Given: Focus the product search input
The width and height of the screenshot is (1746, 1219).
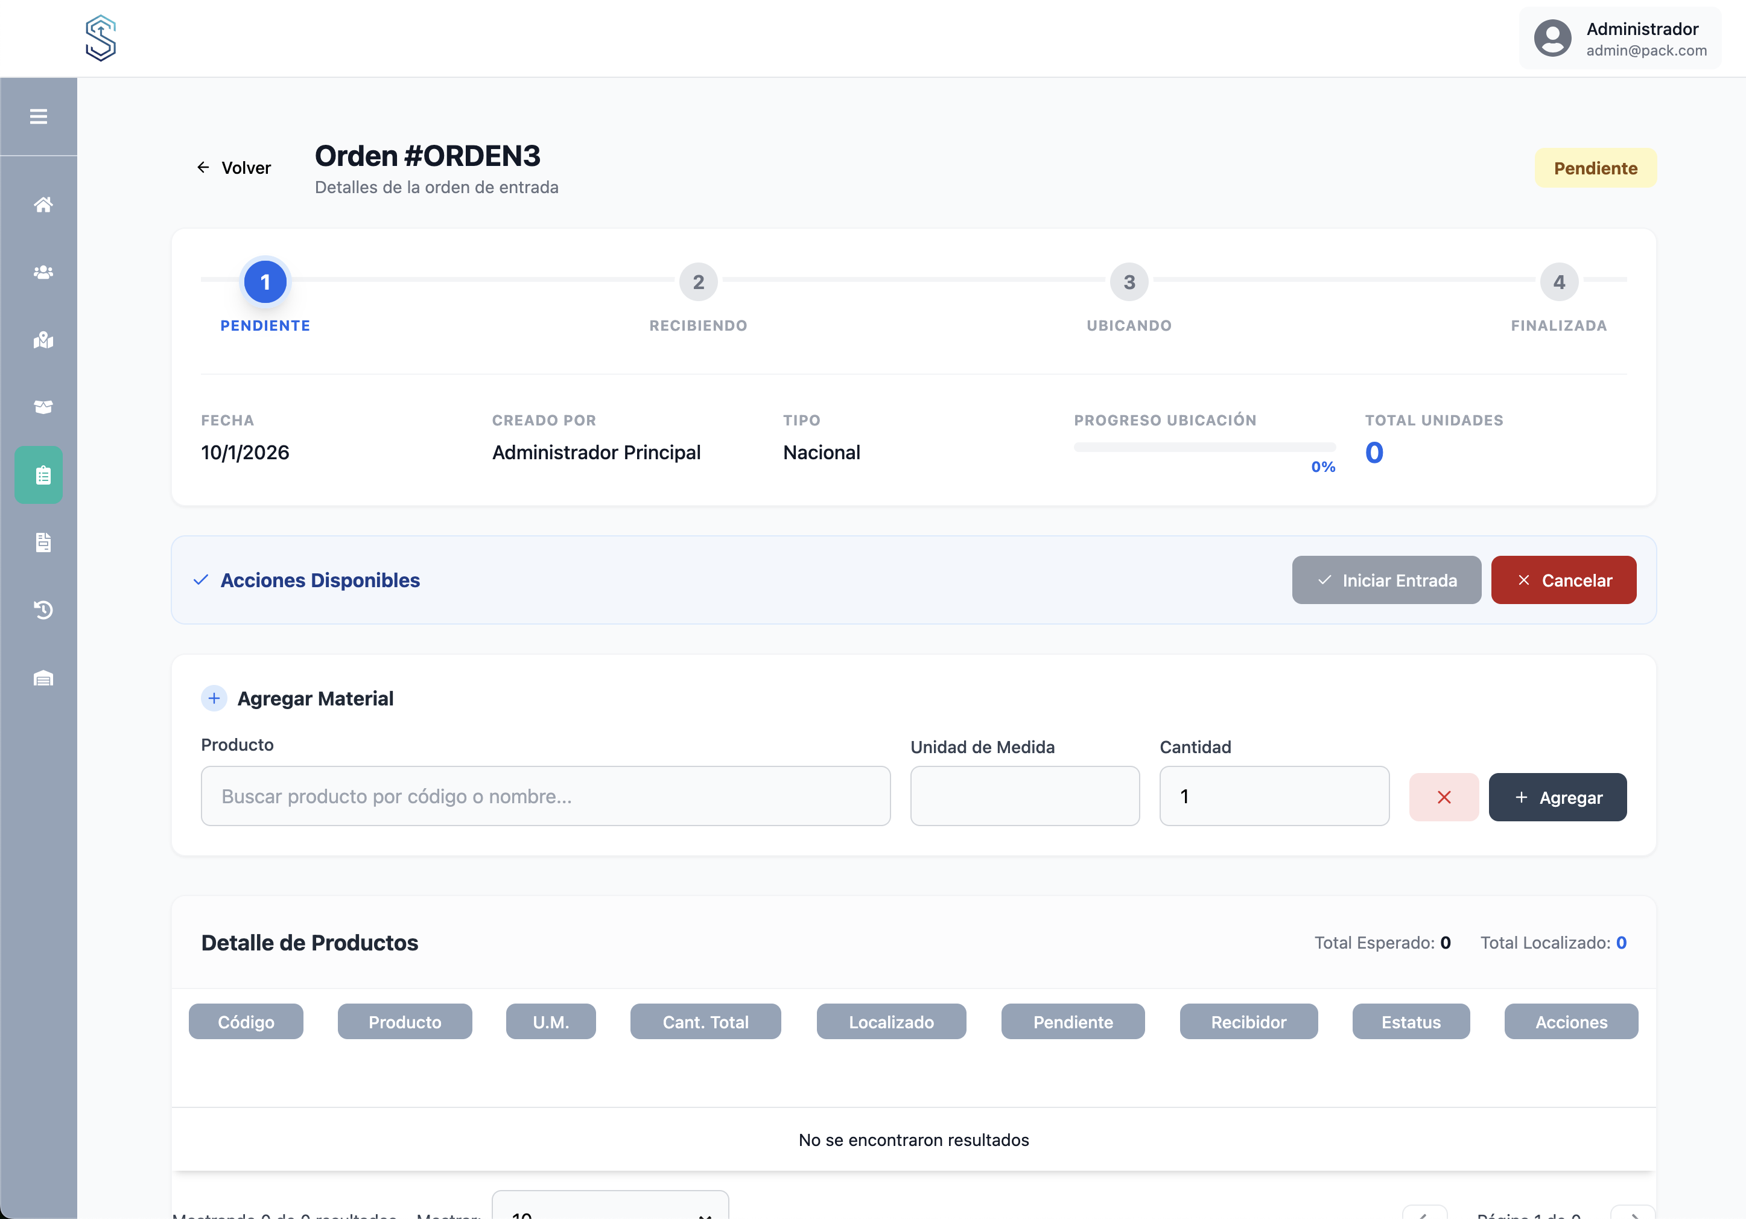Looking at the screenshot, I should click(x=545, y=795).
